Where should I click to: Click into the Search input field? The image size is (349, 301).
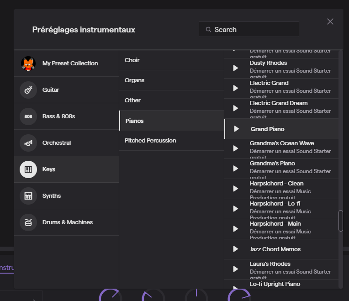tap(254, 30)
